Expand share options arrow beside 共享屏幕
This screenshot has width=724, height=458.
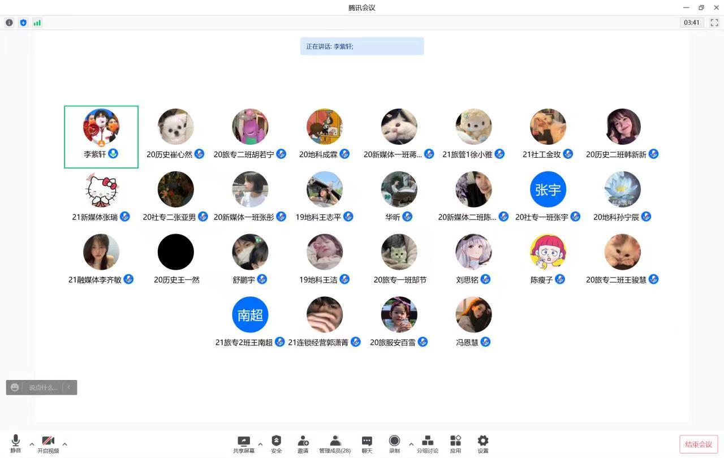(x=260, y=444)
